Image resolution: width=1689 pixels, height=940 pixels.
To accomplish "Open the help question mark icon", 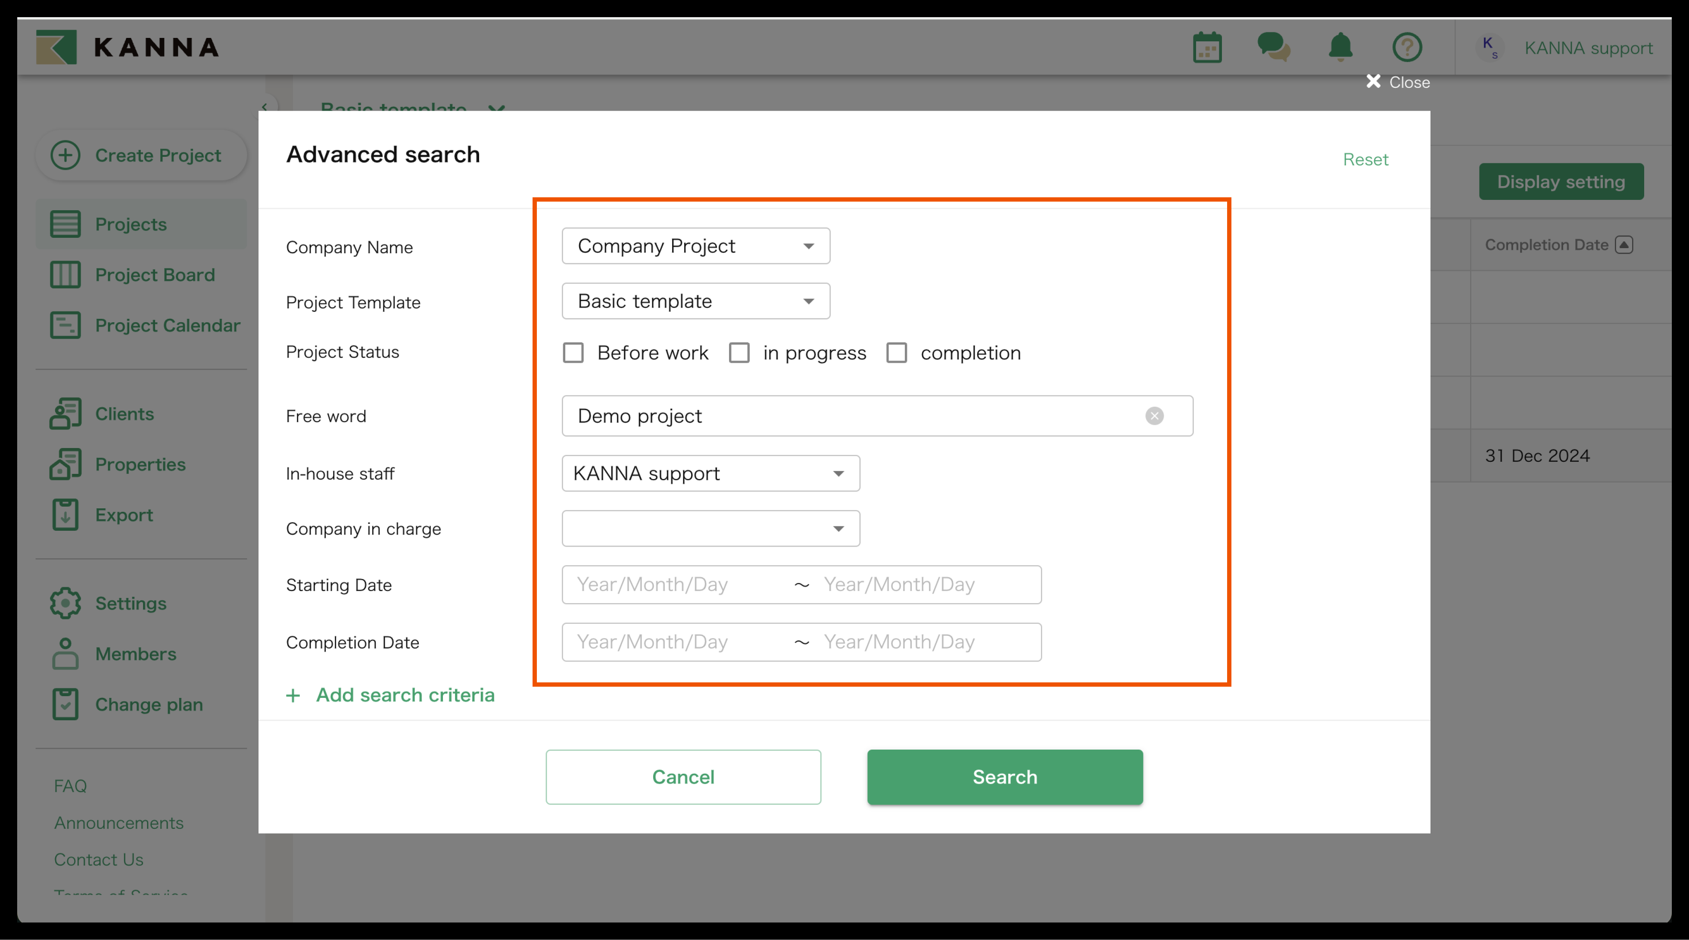I will tap(1407, 47).
